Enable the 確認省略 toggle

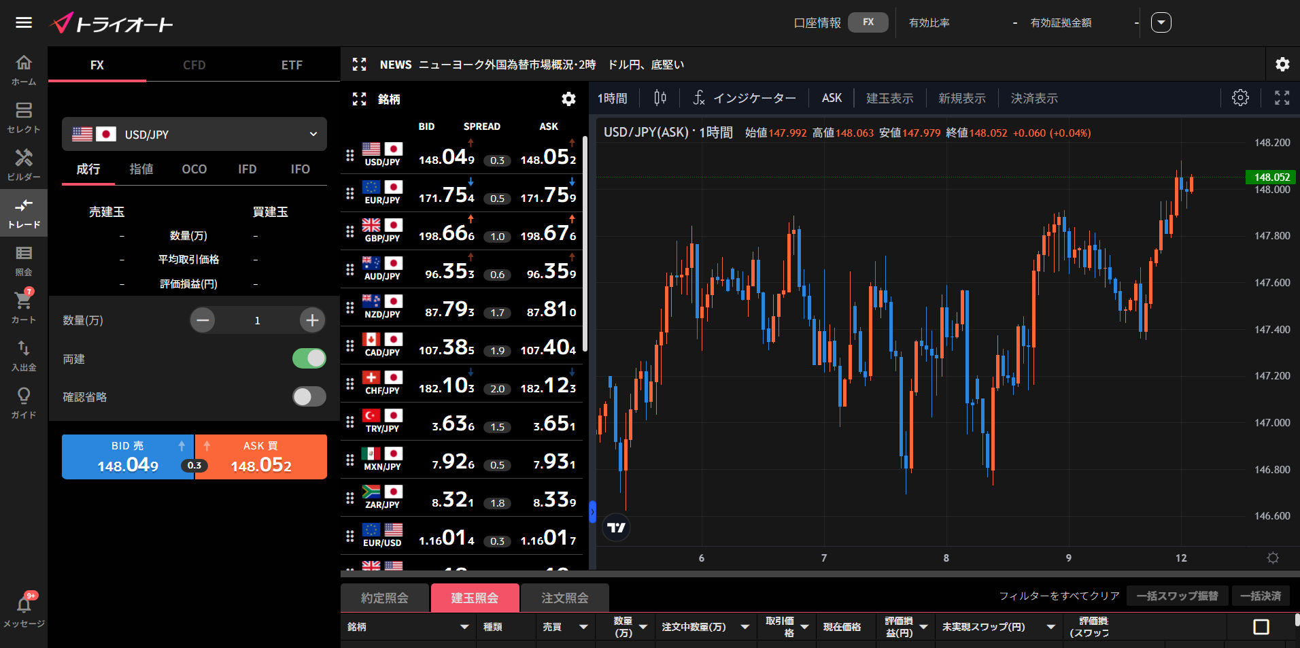tap(309, 396)
